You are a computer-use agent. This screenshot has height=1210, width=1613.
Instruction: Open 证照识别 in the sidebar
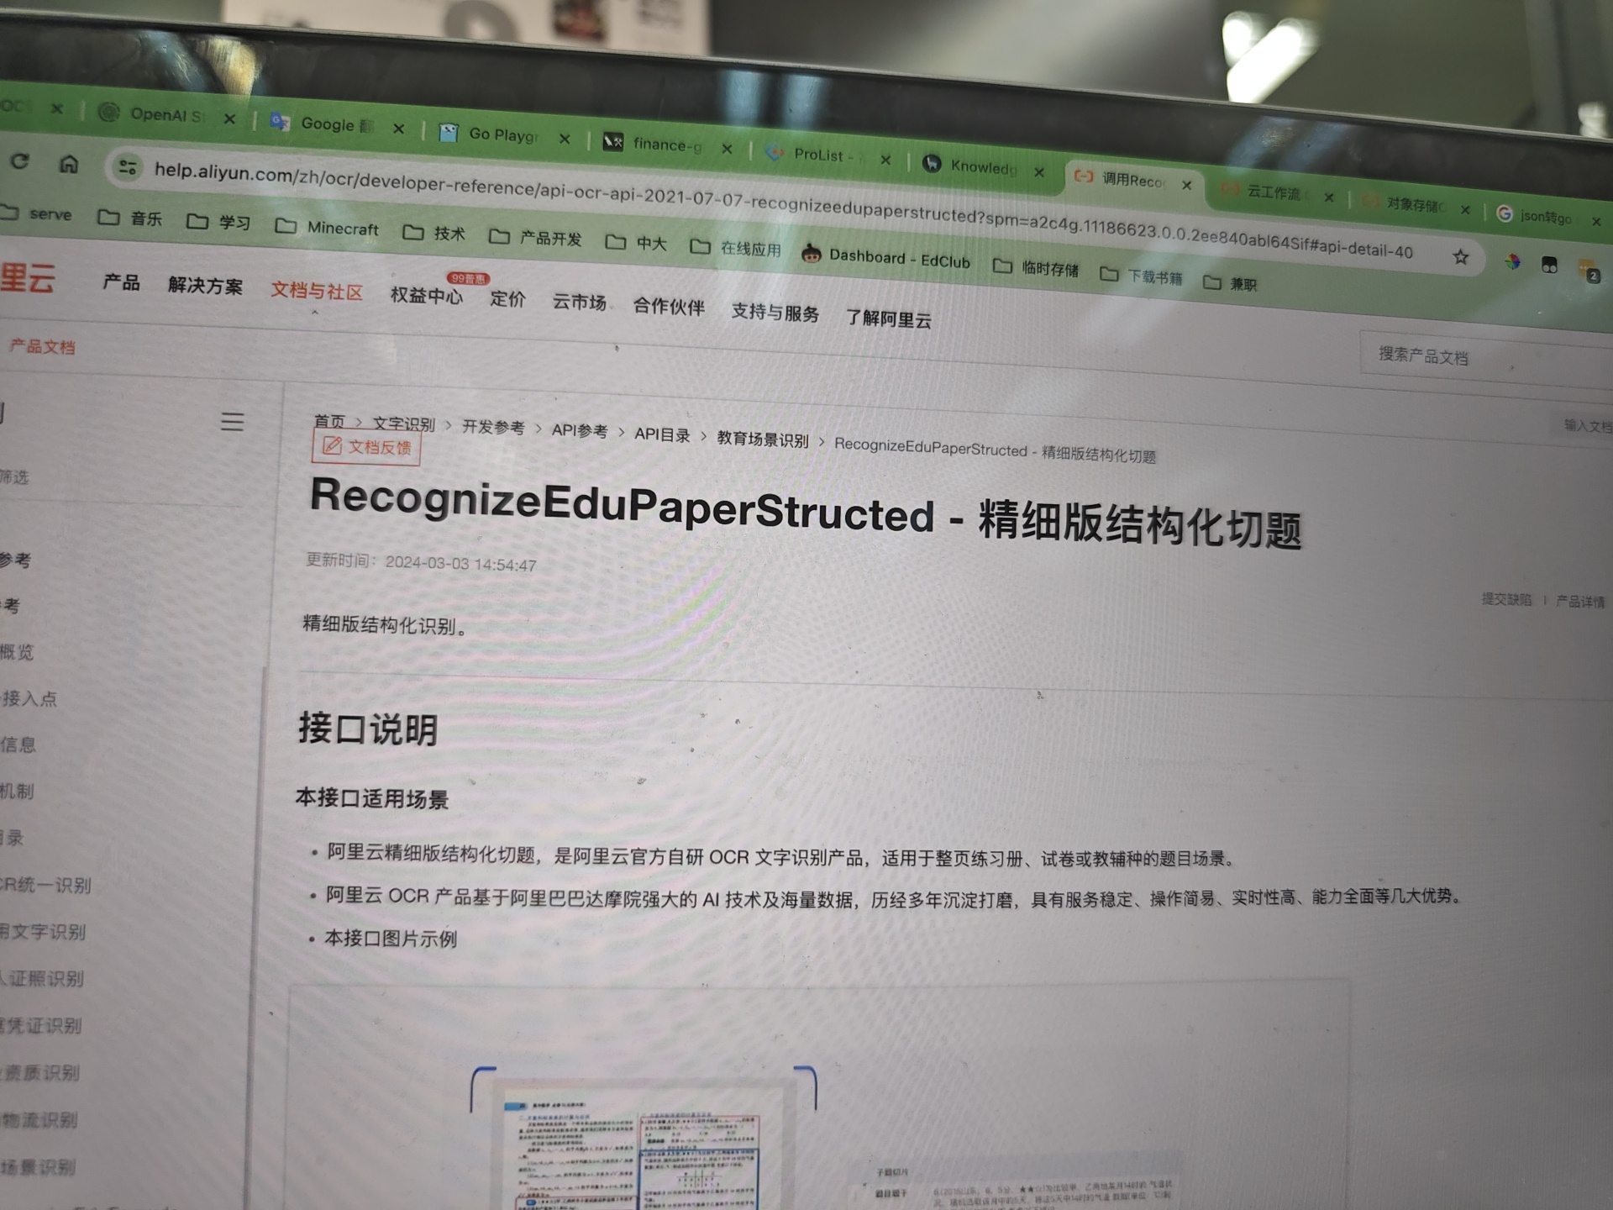tap(44, 978)
